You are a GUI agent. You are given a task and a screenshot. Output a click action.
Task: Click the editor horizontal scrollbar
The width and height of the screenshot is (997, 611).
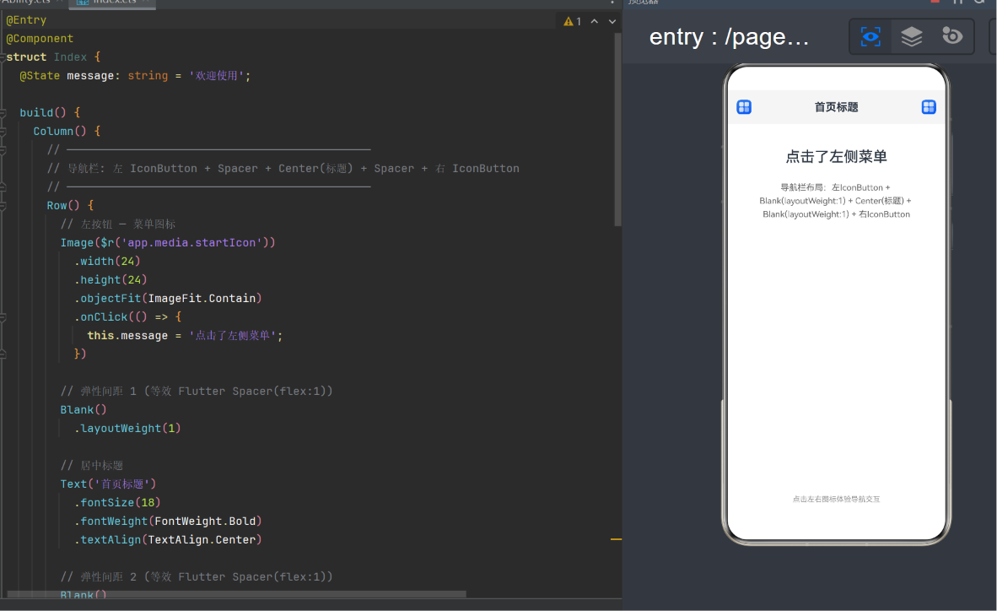[x=236, y=594]
